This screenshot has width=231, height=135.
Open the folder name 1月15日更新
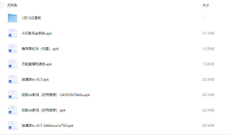tap(31, 18)
